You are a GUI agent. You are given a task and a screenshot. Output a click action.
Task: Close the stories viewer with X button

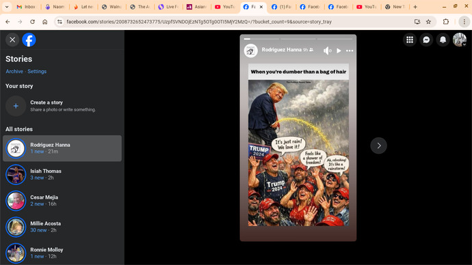(12, 40)
